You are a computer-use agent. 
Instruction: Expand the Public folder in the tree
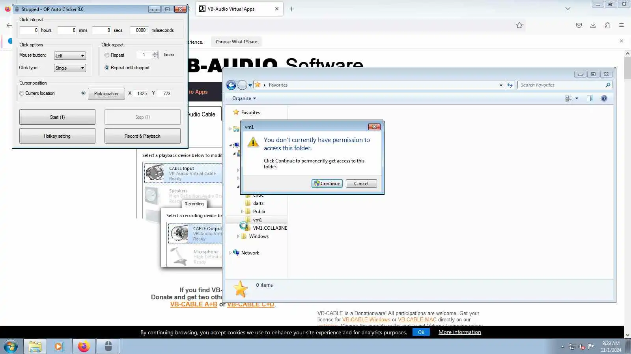[242, 212]
